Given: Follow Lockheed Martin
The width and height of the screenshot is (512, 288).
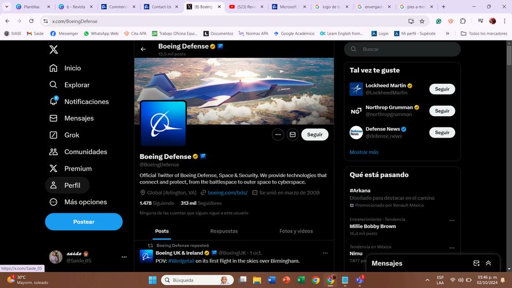Looking at the screenshot, I should (442, 89).
